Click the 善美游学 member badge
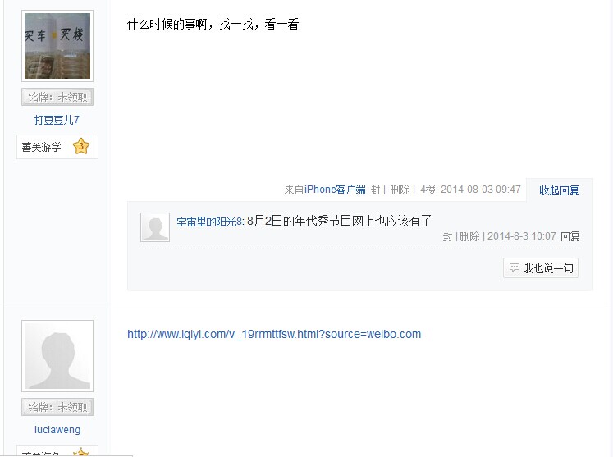Image resolution: width=613 pixels, height=457 pixels. click(x=57, y=147)
